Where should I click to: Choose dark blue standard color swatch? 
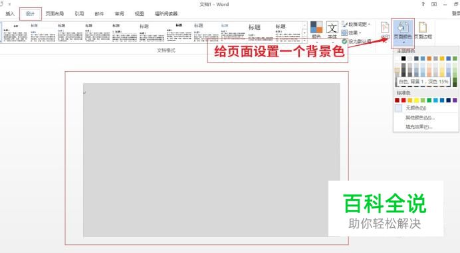449,100
